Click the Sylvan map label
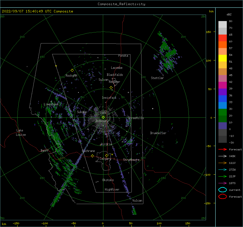 pyautogui.click(x=103, y=80)
